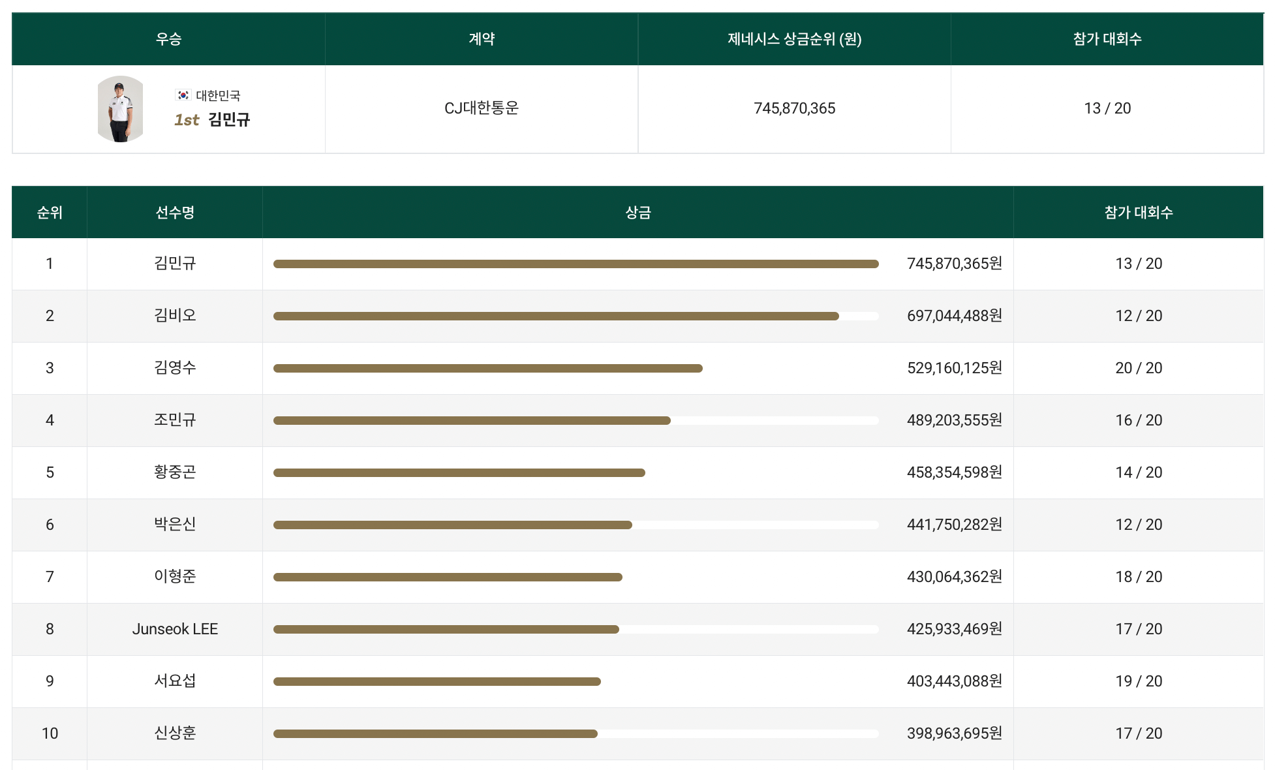The width and height of the screenshot is (1275, 770).
Task: Click 이형준 player name
Action: 175,577
